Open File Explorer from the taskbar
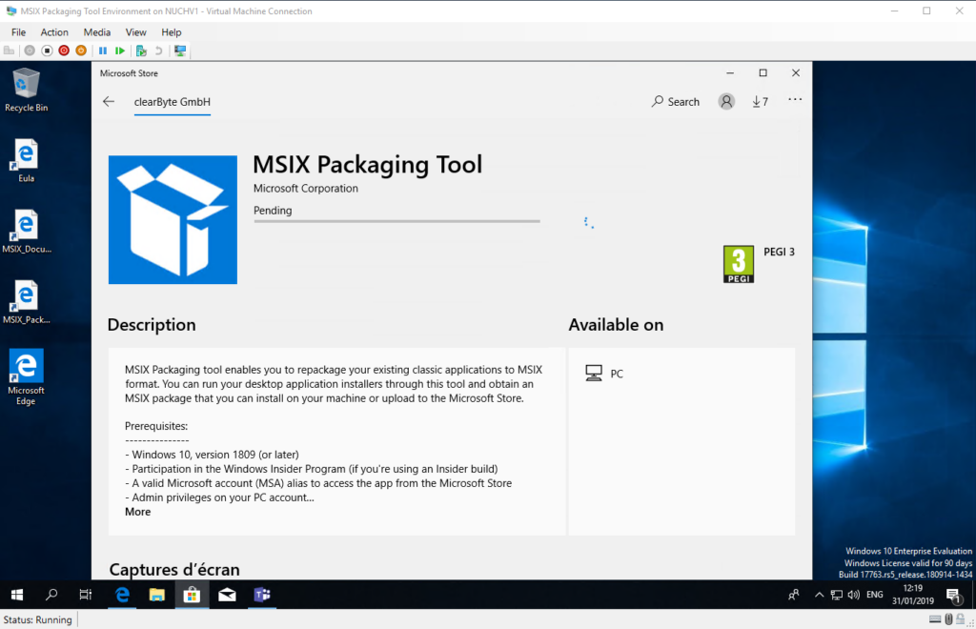This screenshot has height=629, width=976. pyautogui.click(x=157, y=595)
